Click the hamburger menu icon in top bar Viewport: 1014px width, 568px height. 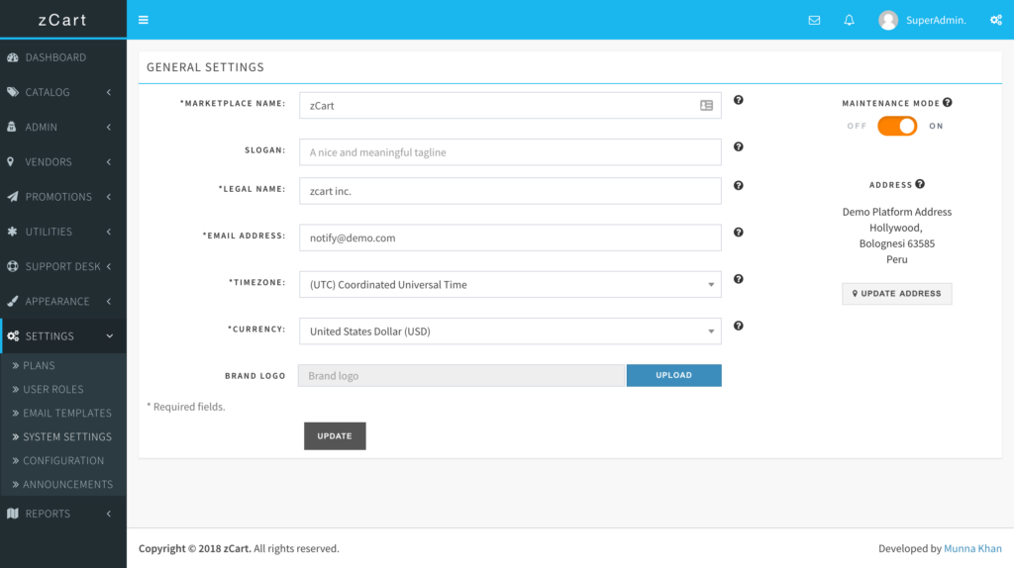coord(144,20)
